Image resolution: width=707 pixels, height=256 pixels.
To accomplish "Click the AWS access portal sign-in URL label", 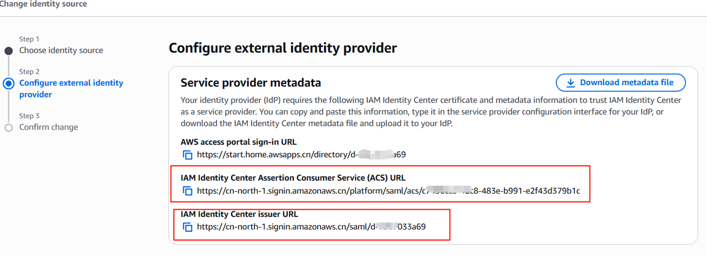I will coord(238,142).
